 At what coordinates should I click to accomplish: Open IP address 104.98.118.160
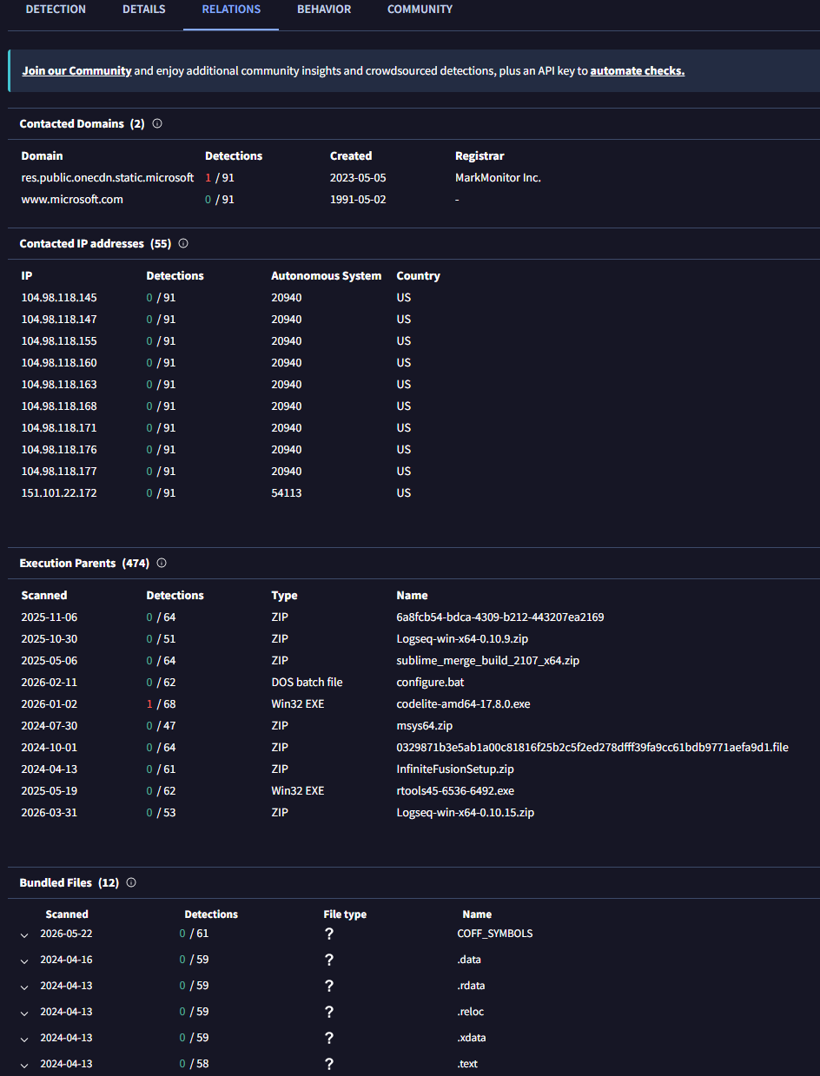59,362
